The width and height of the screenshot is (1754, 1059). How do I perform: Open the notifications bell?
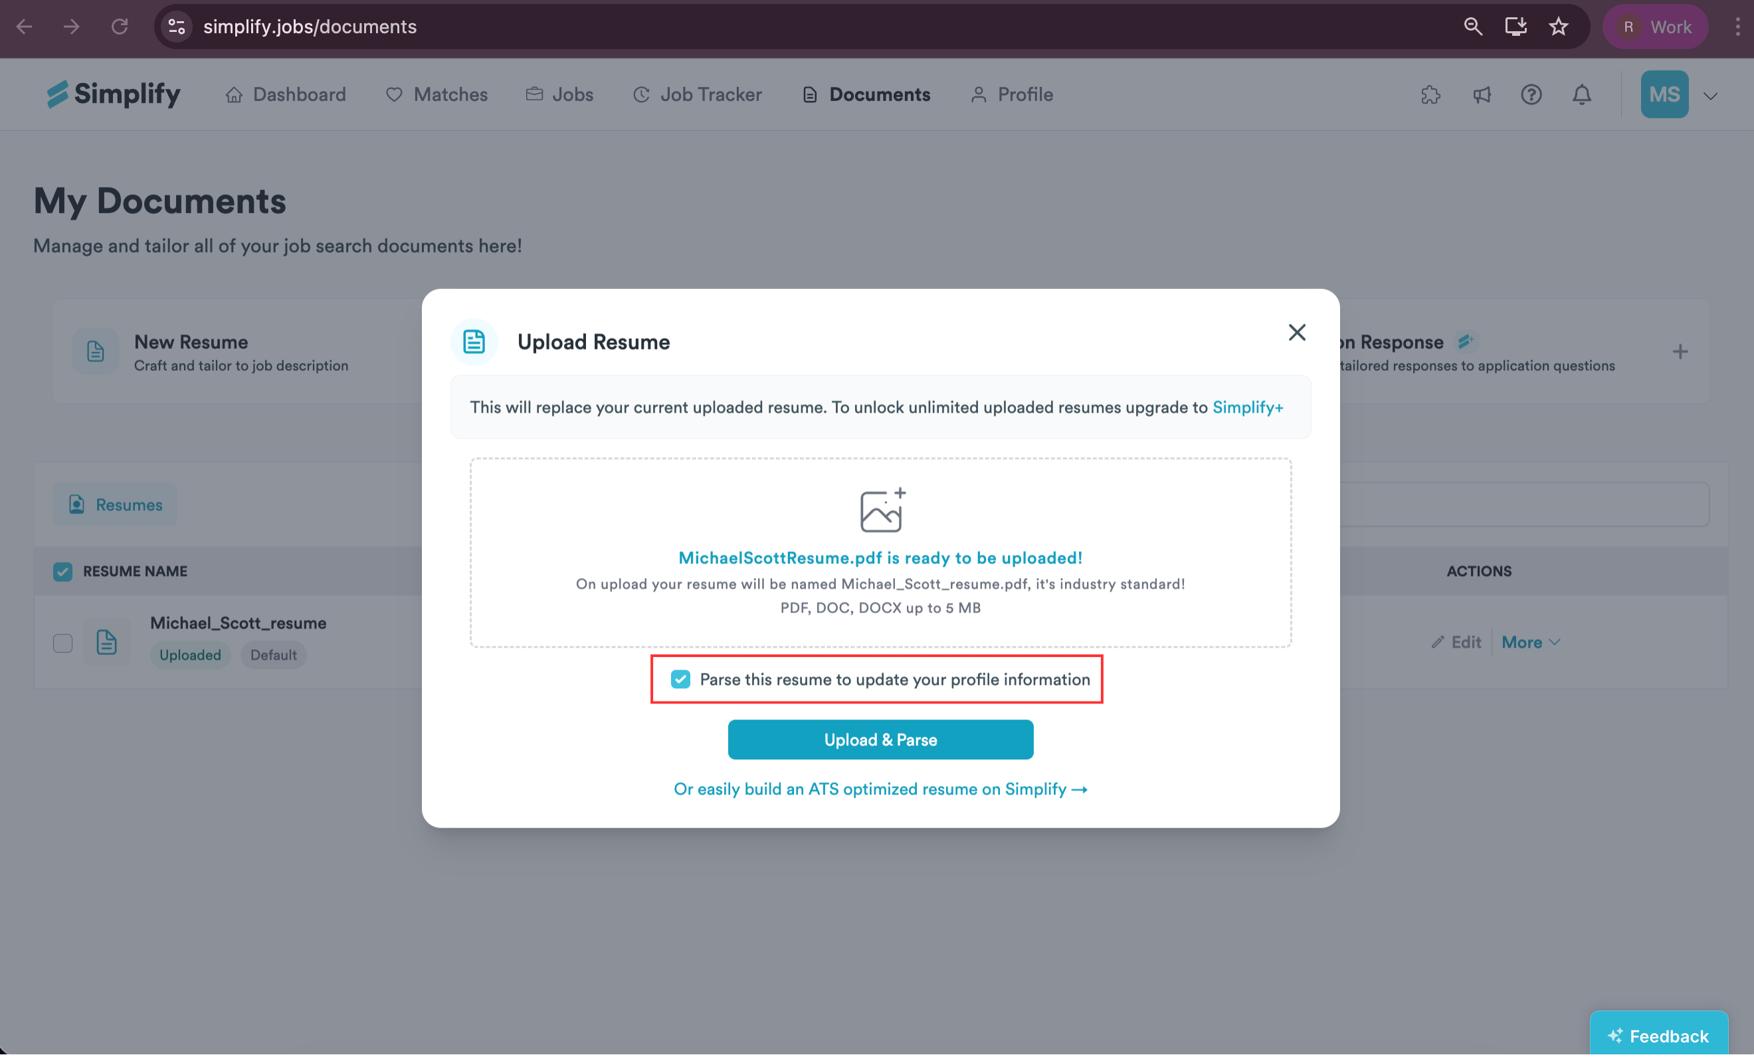pos(1581,94)
